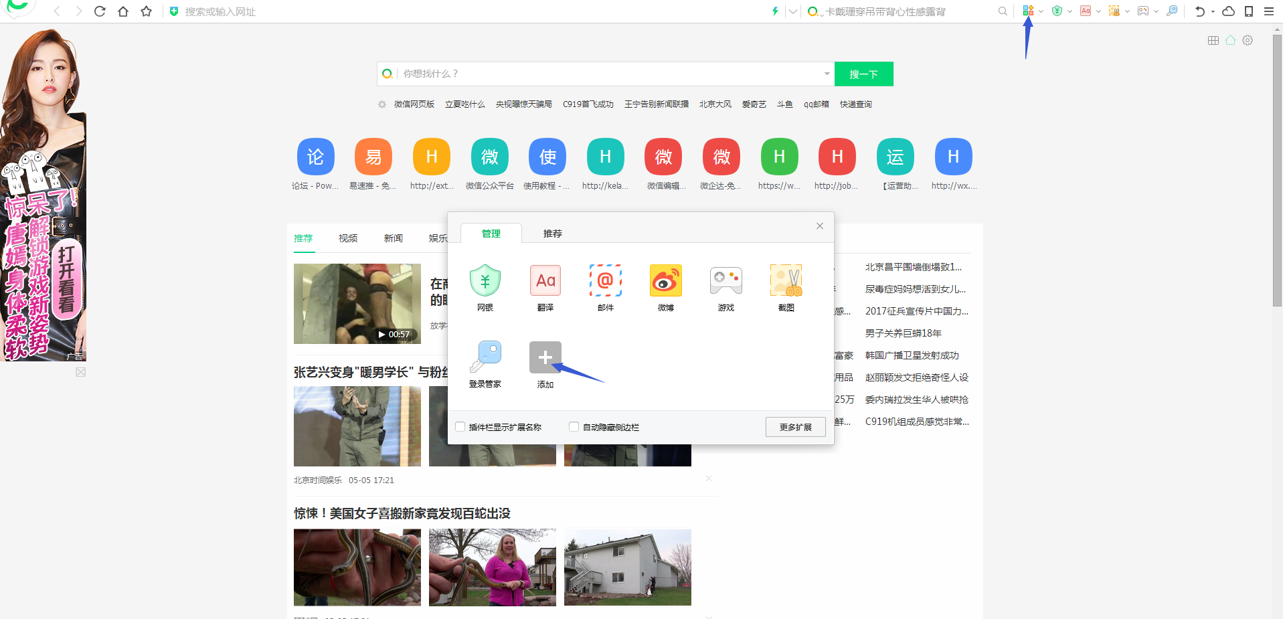Open 截图 extension in manager popup

786,288
